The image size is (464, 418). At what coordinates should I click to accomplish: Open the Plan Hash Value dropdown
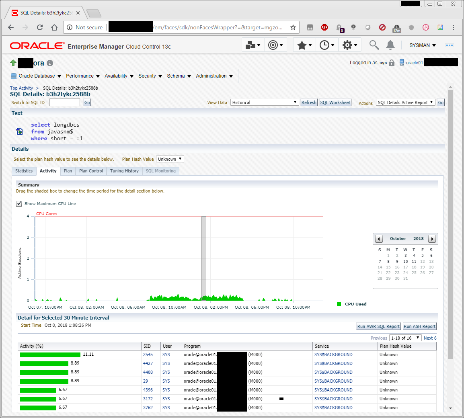pyautogui.click(x=170, y=159)
